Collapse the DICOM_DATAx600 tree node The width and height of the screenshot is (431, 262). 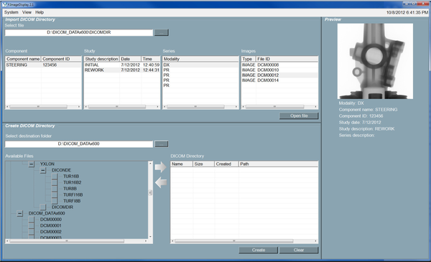tap(20, 213)
